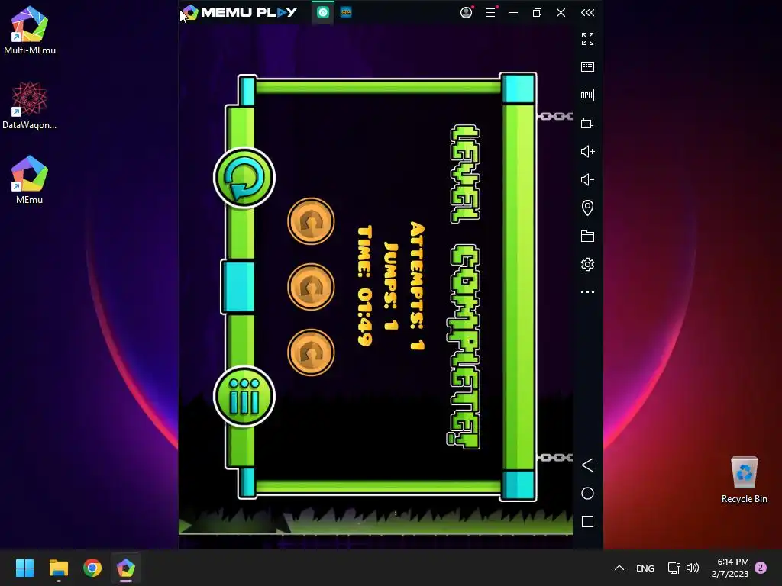782x586 pixels.
Task: Click the MEmu Play logo in title bar
Action: [239, 12]
